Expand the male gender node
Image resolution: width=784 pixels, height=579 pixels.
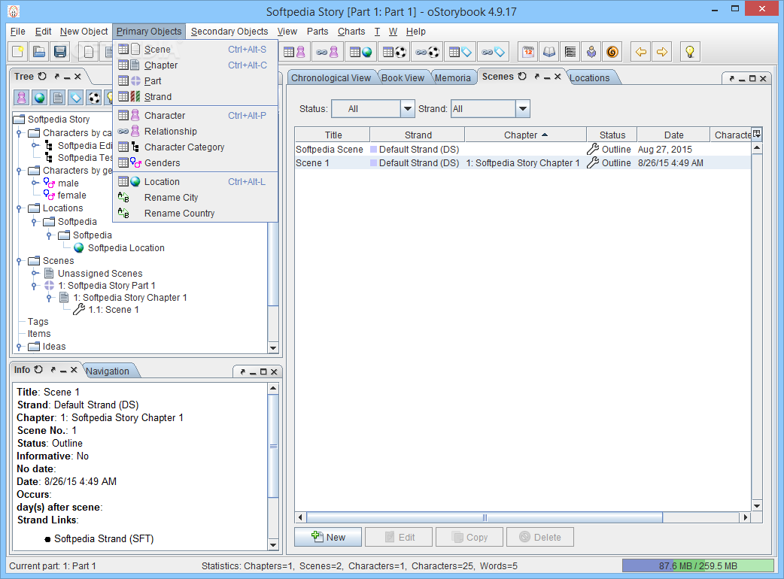pos(35,183)
